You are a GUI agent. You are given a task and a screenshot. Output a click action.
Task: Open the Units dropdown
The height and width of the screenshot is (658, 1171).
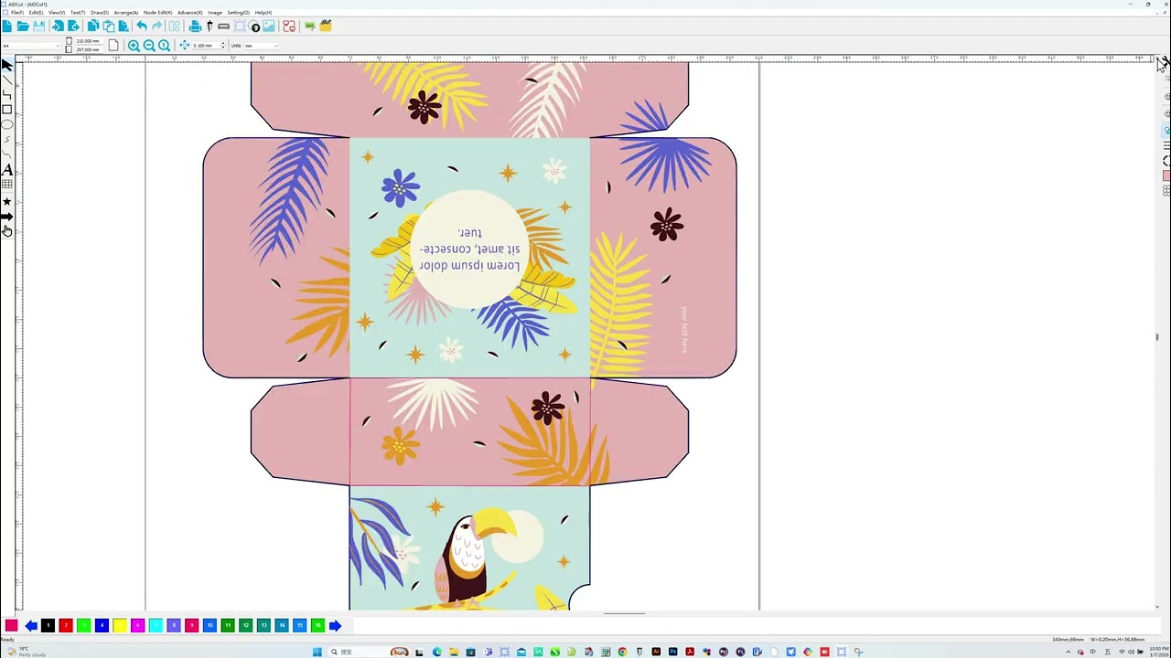point(262,45)
